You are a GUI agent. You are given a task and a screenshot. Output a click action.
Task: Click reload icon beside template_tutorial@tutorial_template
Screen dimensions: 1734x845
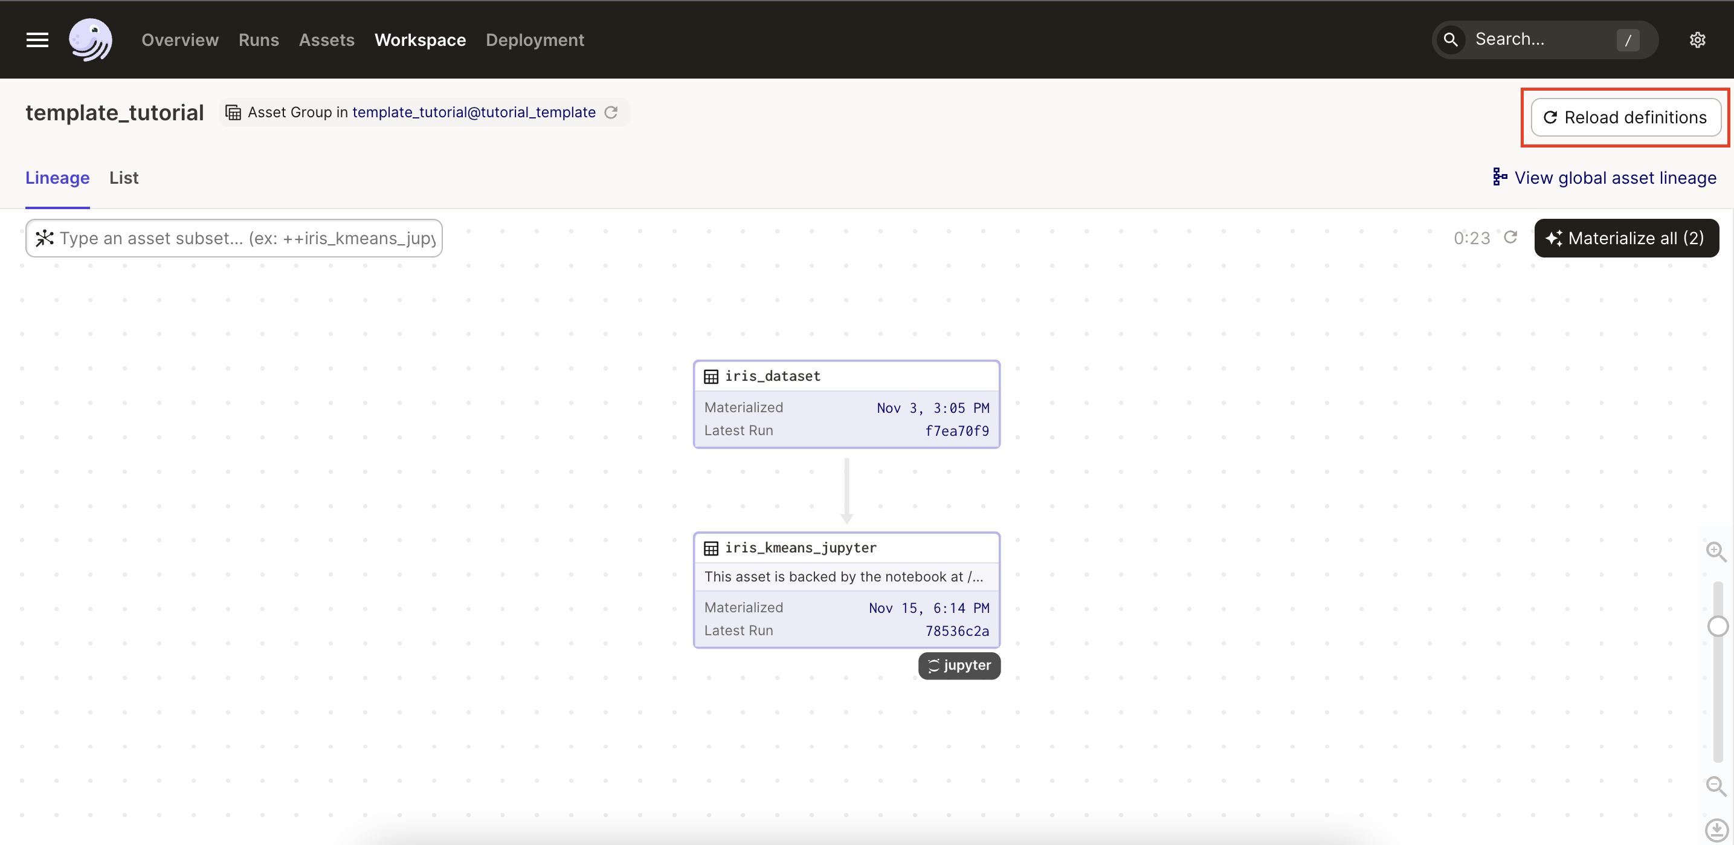pyautogui.click(x=611, y=112)
